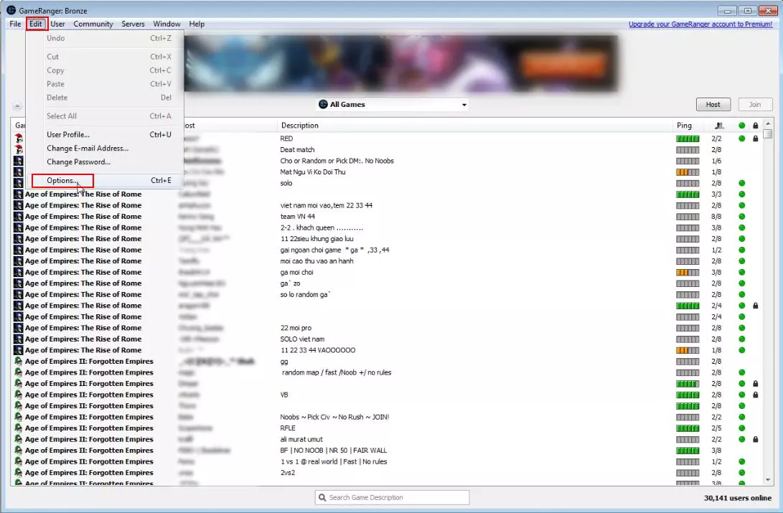
Task: Click the list scrollbar down arrow
Action: pos(768,480)
